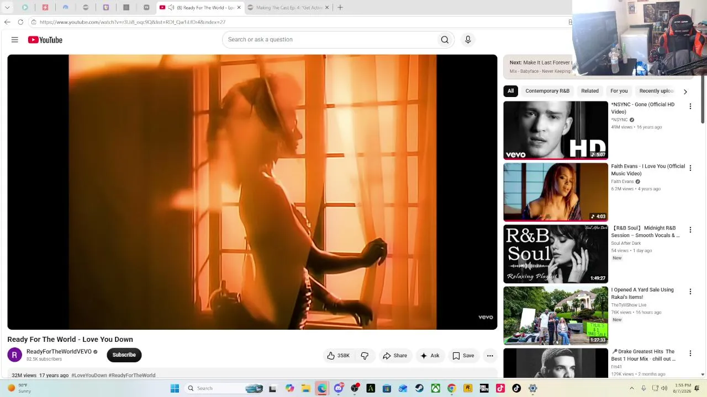The image size is (707, 397).
Task: Click the search magnifier button
Action: click(x=445, y=40)
